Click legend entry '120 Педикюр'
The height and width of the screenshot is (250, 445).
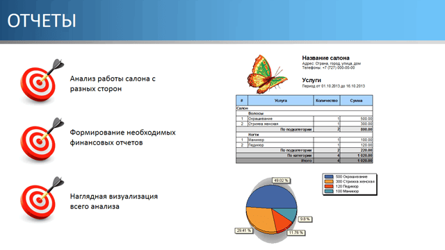point(347,186)
